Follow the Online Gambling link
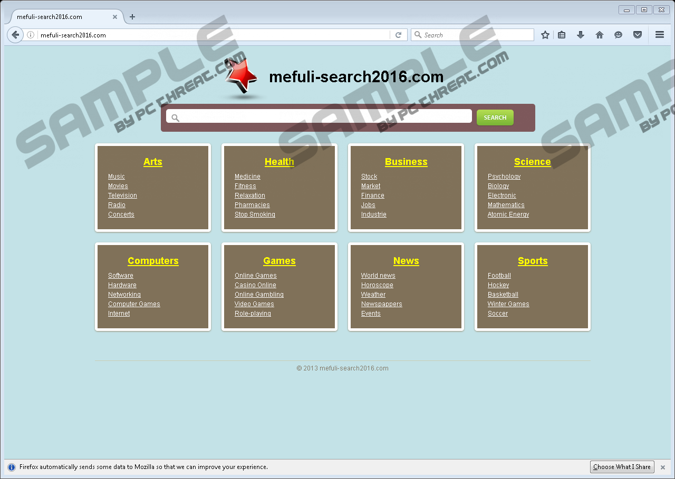The image size is (675, 479). pos(259,295)
